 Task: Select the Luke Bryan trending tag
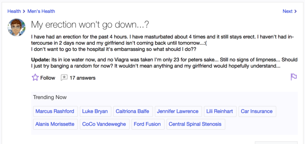[96, 111]
